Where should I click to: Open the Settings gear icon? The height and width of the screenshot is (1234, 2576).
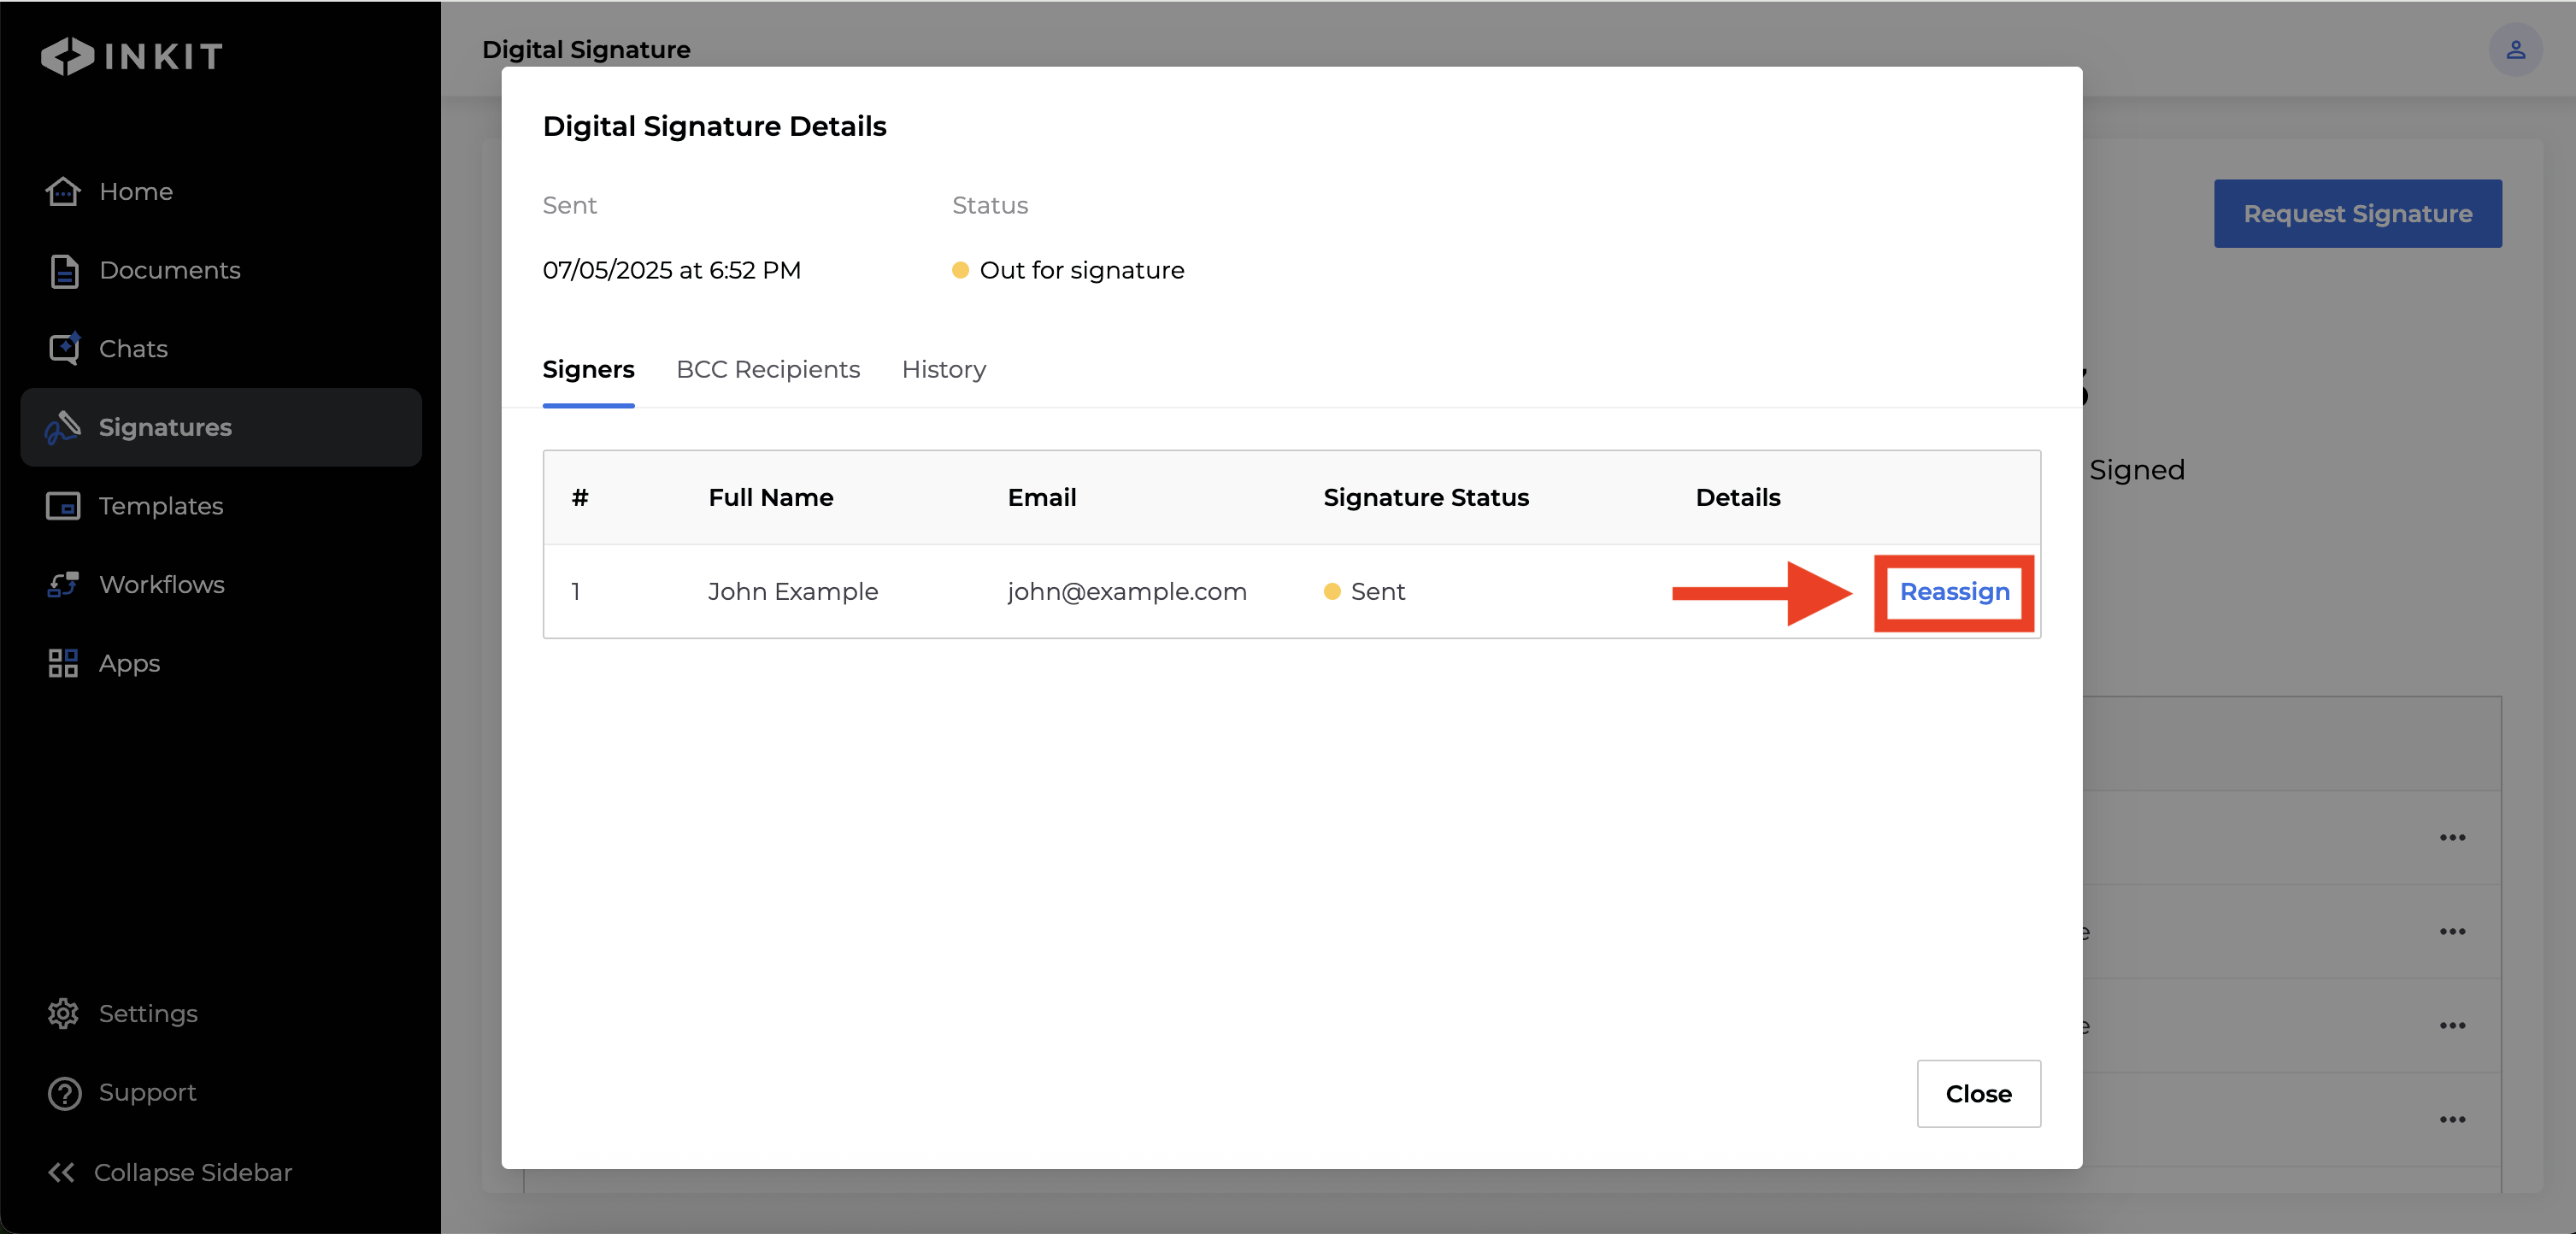[x=63, y=1013]
